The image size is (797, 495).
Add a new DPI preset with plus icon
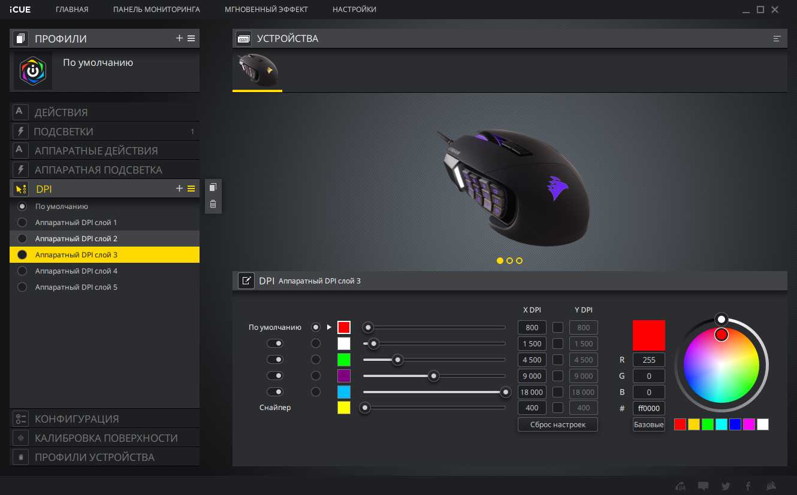tap(179, 189)
